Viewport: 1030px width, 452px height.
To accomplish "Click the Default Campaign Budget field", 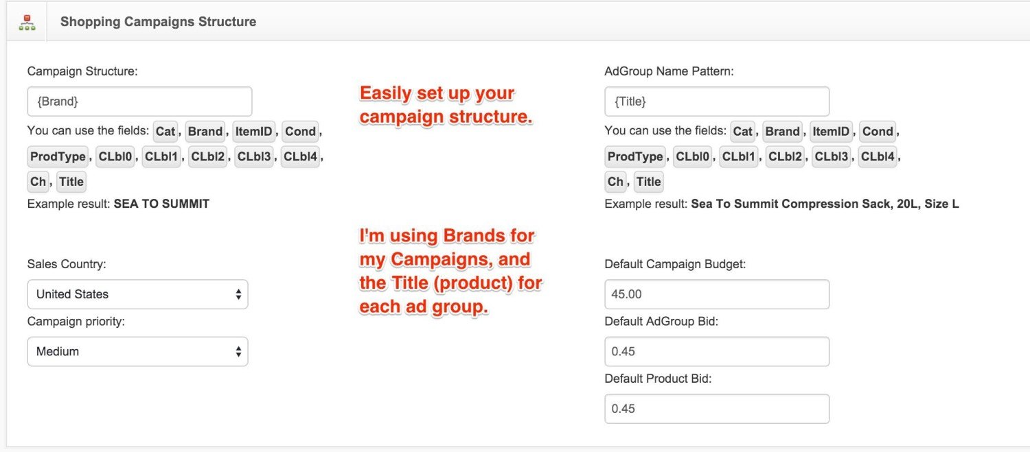I will pos(717,294).
